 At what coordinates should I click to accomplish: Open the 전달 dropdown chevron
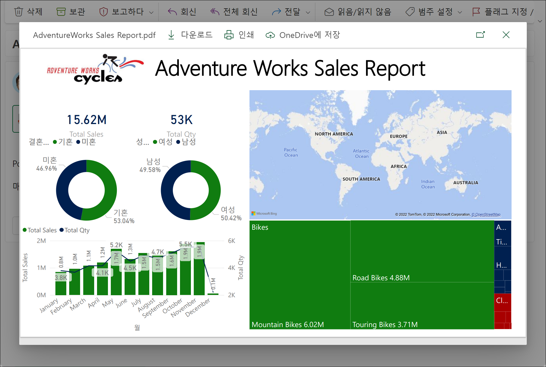click(x=308, y=12)
